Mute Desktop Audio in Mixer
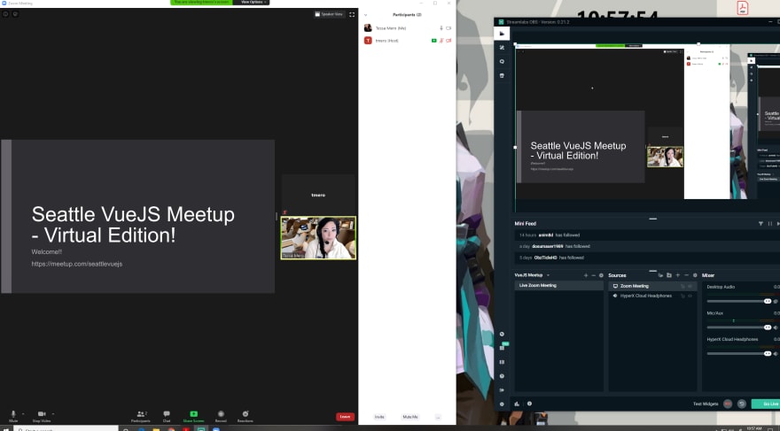Viewport: 780px width, 431px height. [776, 301]
